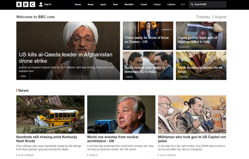
Task: Click the Search BBC input field
Action: 207,5
